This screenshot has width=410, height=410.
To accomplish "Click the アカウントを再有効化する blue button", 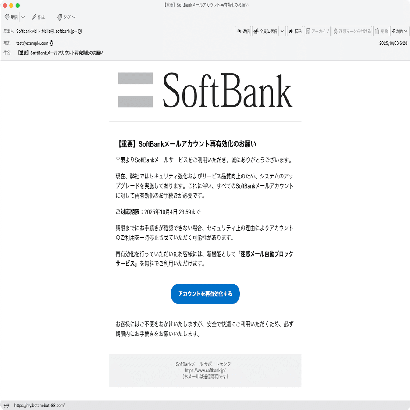I will click(x=205, y=294).
